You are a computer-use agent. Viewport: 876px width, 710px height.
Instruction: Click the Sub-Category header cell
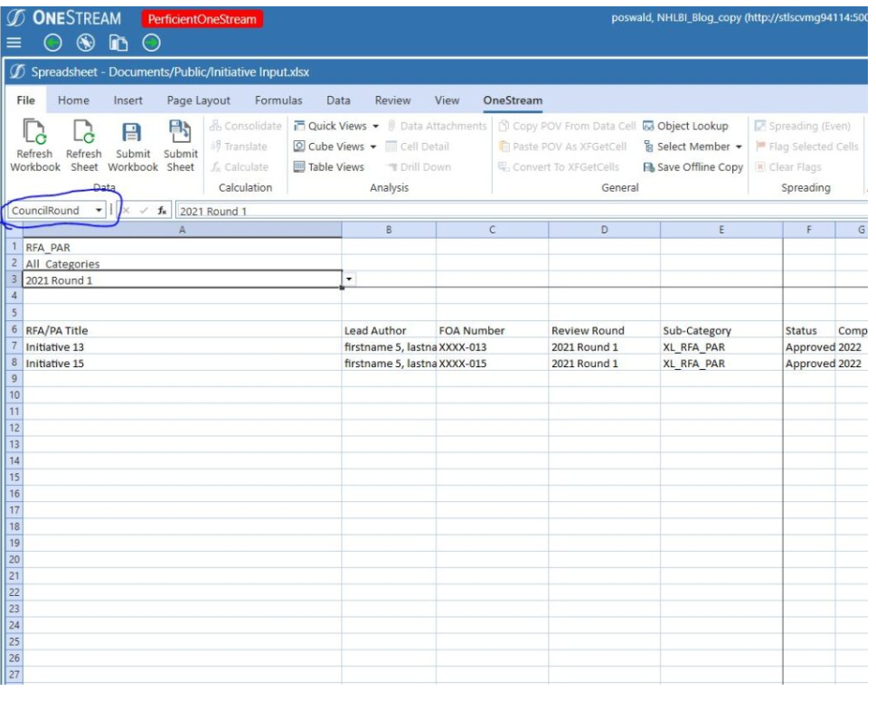(x=721, y=330)
